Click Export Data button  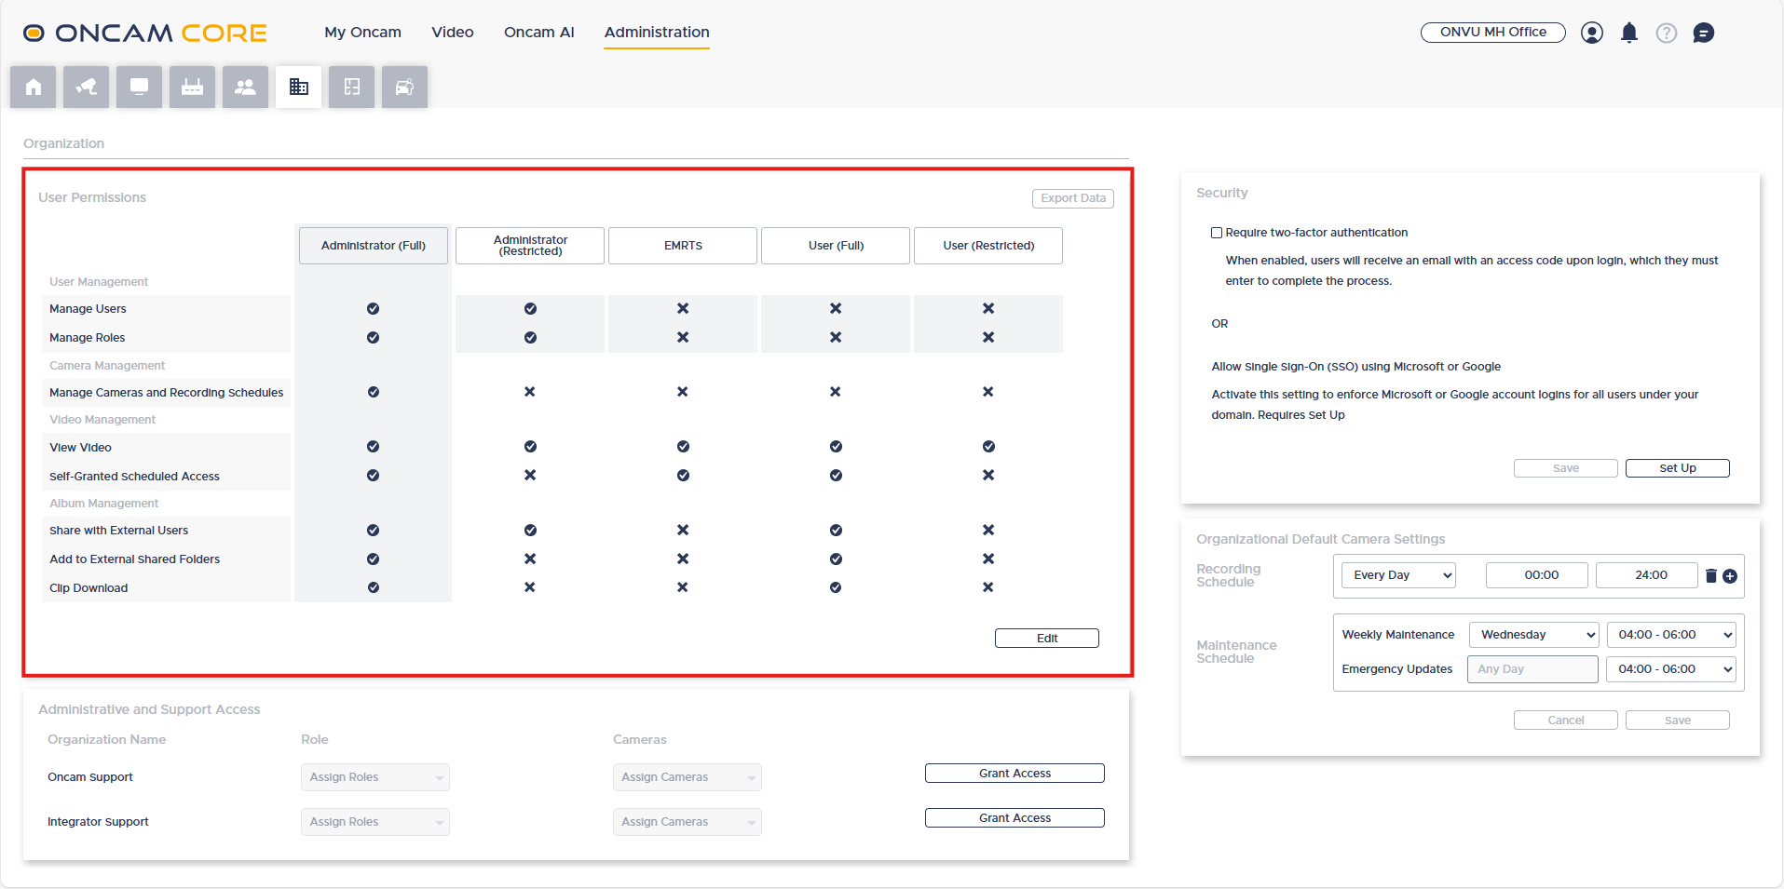tap(1073, 198)
